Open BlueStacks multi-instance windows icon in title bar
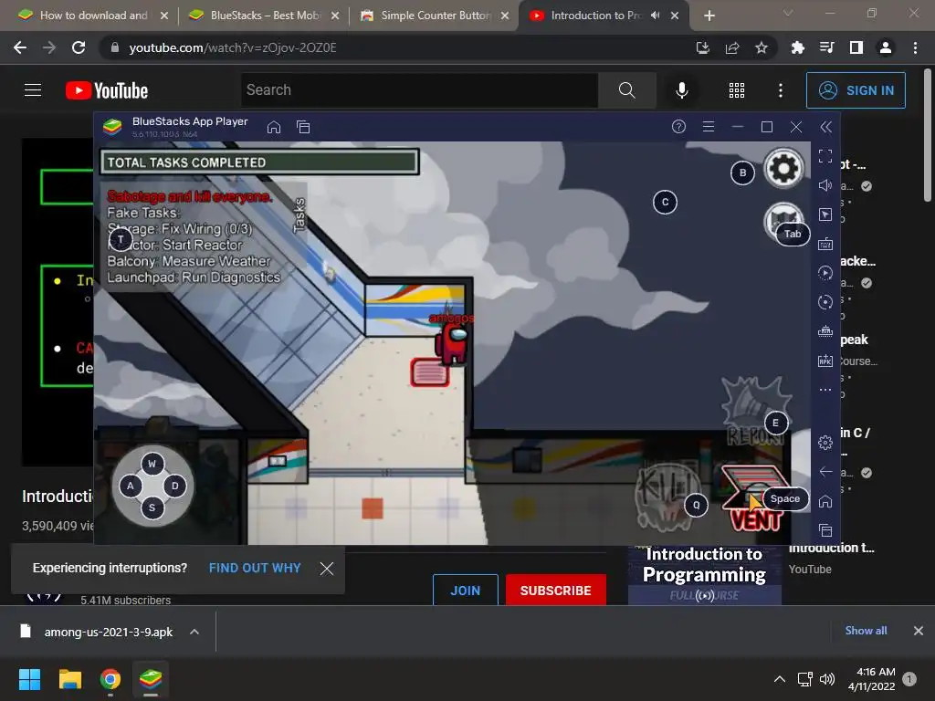This screenshot has height=701, width=935. point(303,127)
